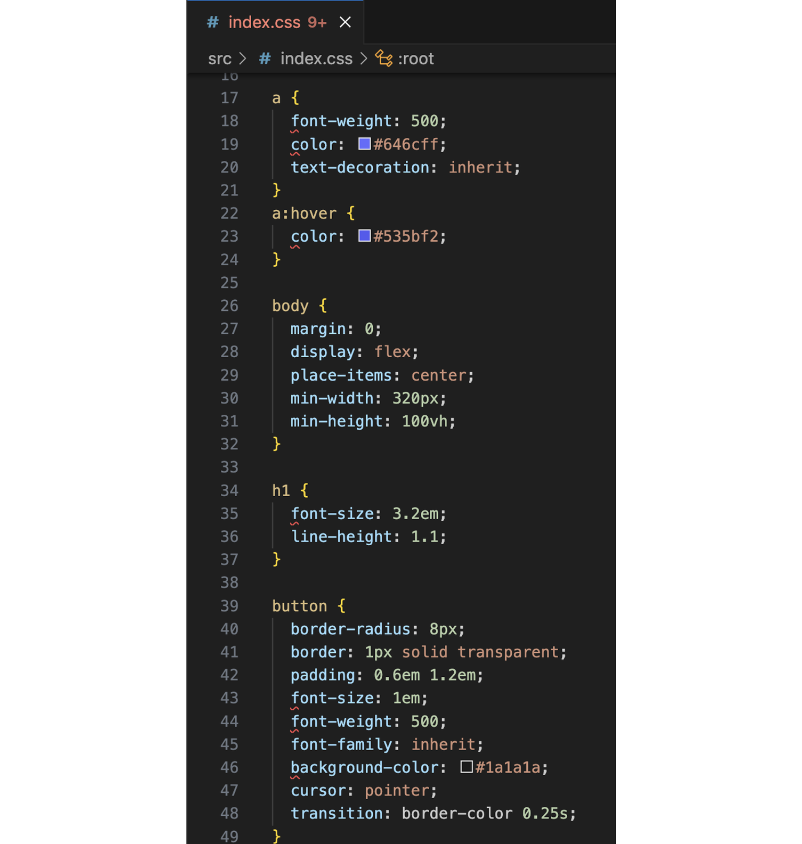Click 'font-size: 3.2em;' on line 35
The width and height of the screenshot is (802, 844).
click(369, 514)
